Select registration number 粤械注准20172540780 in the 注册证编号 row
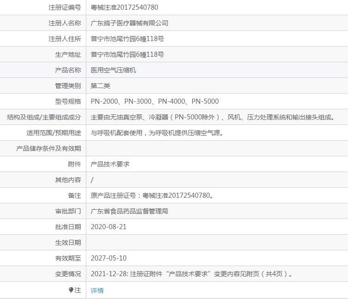The width and height of the screenshot is (348, 302). tap(124, 7)
